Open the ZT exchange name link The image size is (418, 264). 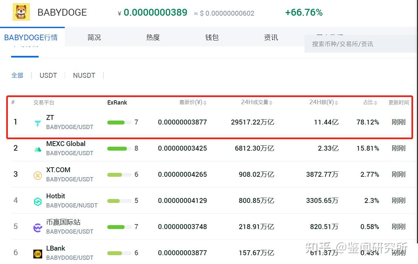coord(50,118)
